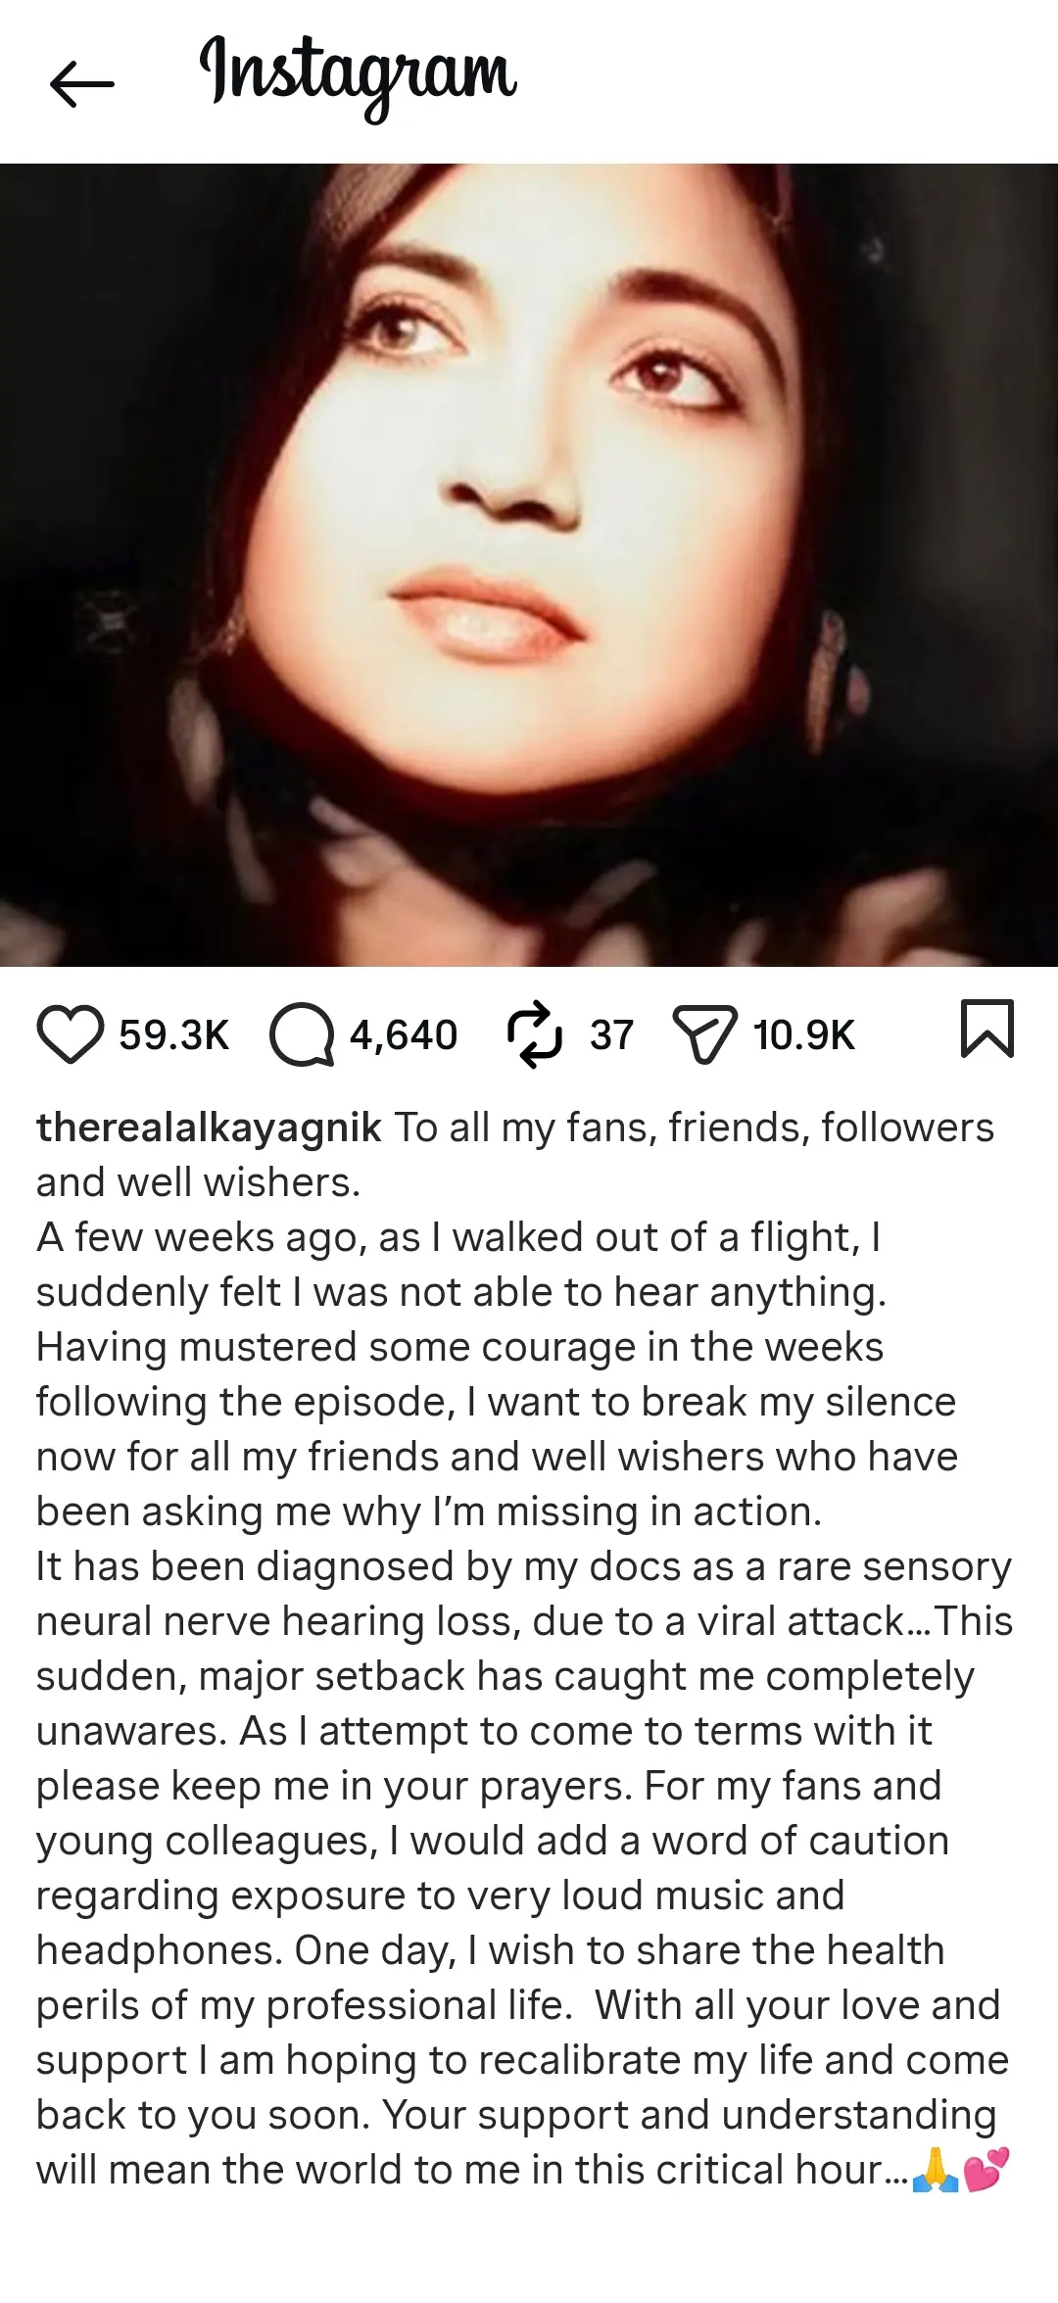
Task: Tap the Instagram wordmark logo
Action: [x=358, y=78]
